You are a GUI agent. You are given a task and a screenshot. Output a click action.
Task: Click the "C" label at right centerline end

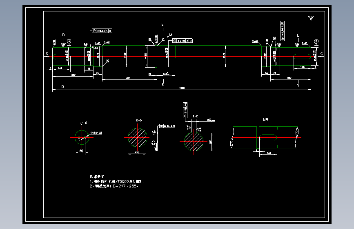[321, 54]
